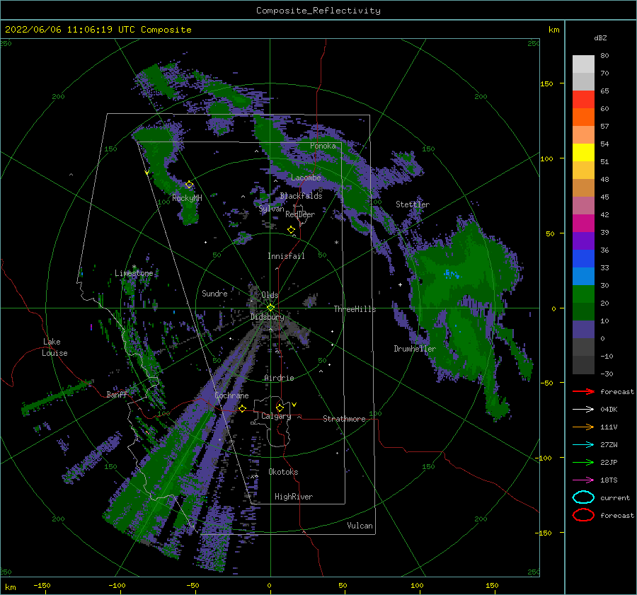Click the red forecast ellipse icon
This screenshot has height=595, width=637.
[x=583, y=515]
